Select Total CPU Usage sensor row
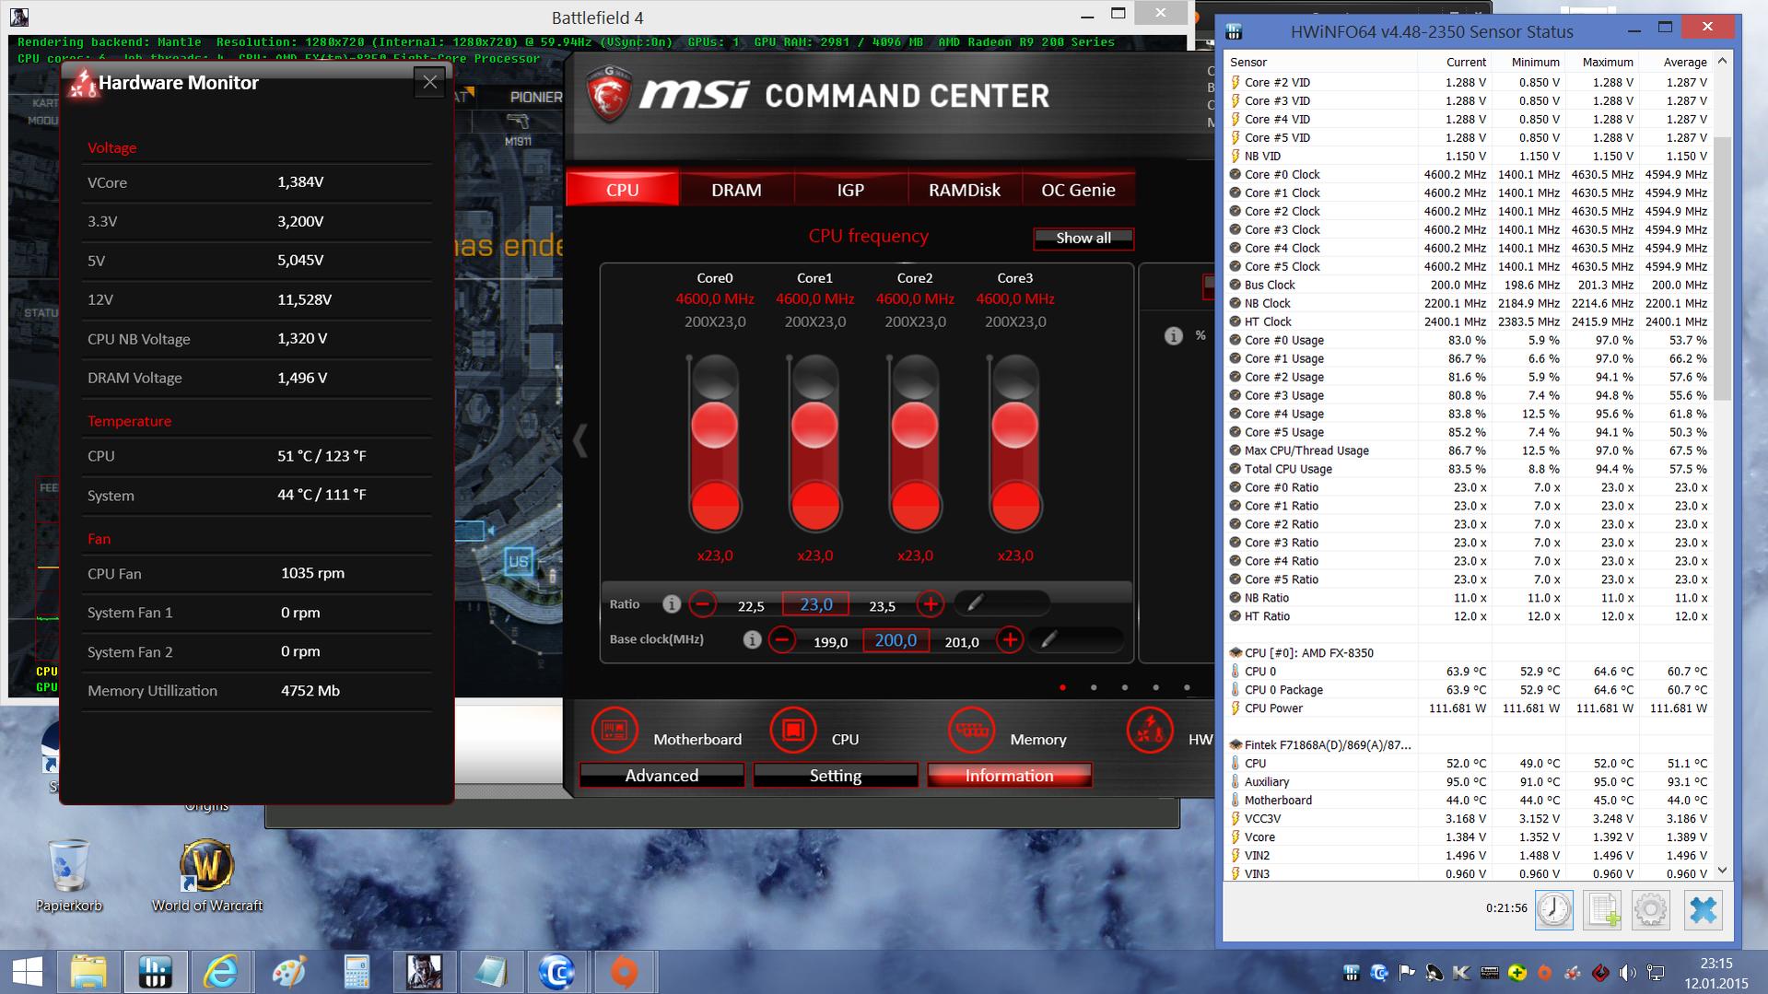The width and height of the screenshot is (1768, 994). point(1469,469)
